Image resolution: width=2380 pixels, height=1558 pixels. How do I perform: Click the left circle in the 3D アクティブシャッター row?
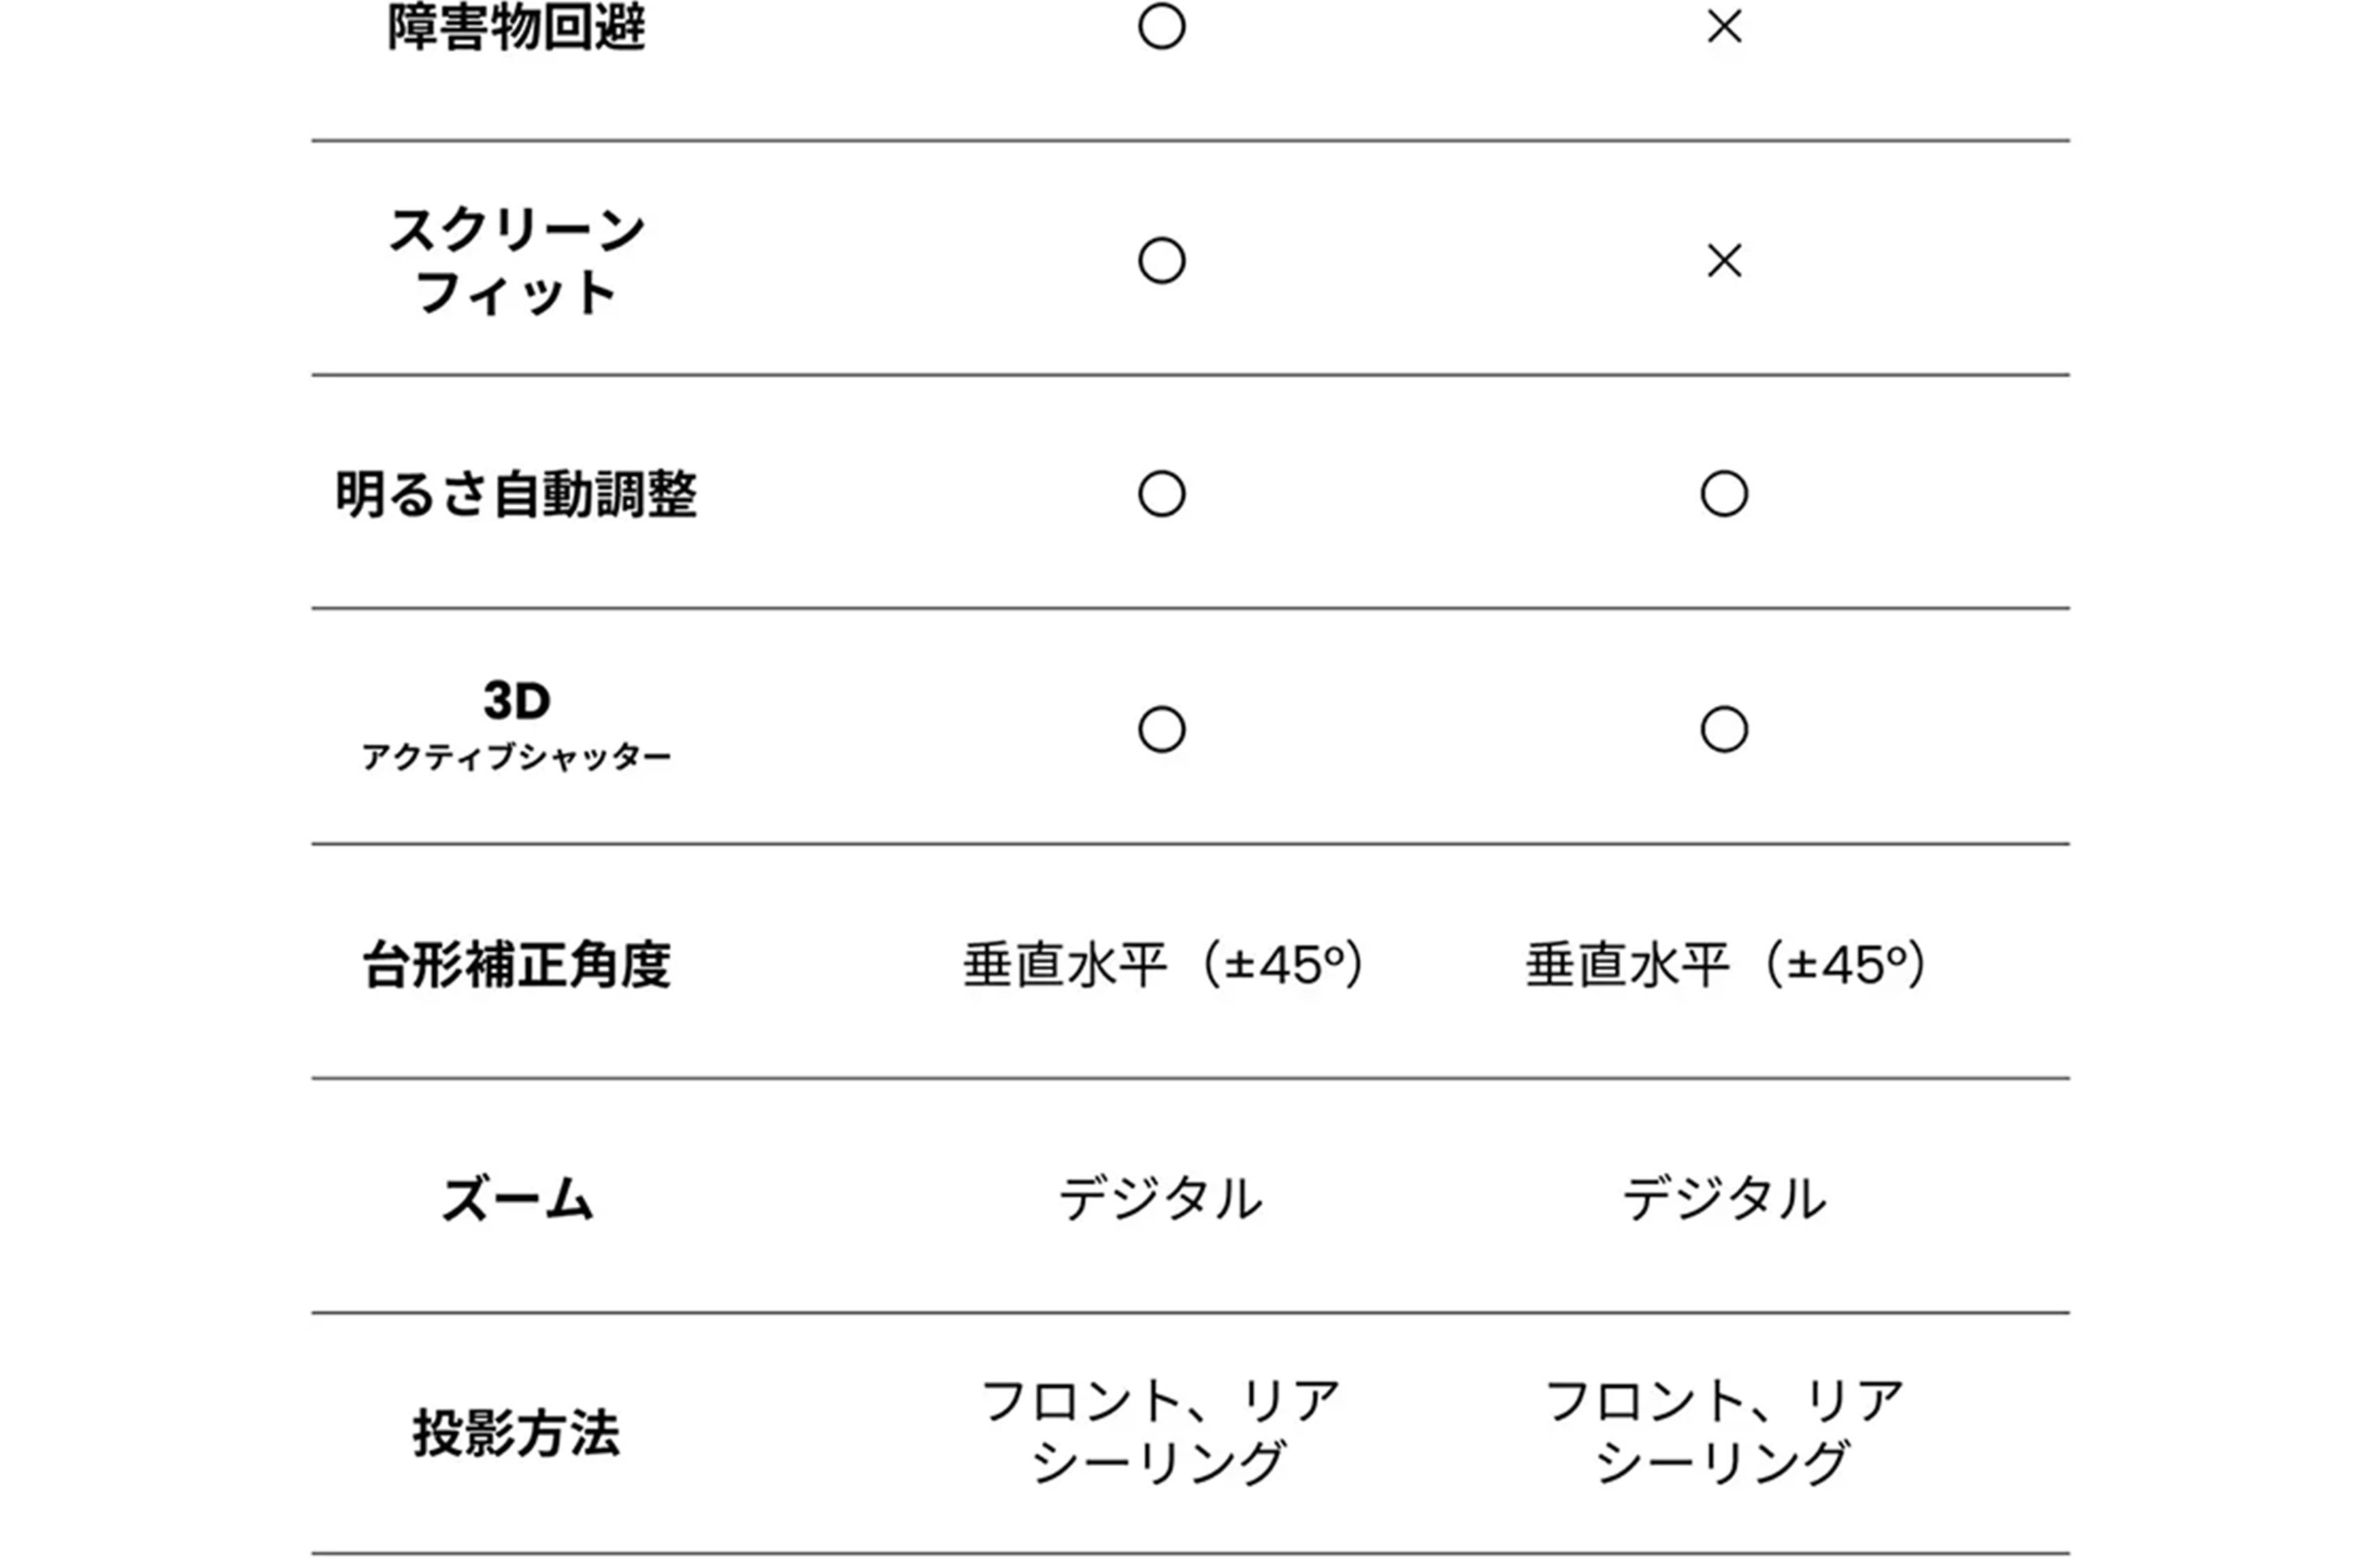[x=1161, y=730]
